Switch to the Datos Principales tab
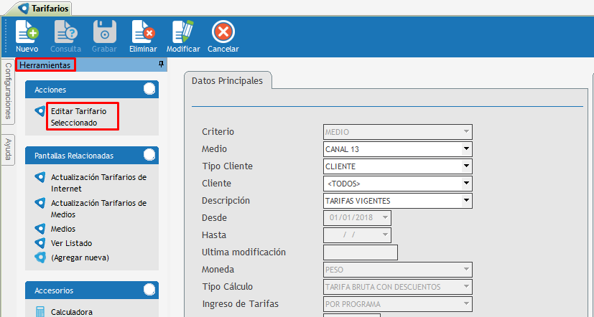 pyautogui.click(x=227, y=81)
